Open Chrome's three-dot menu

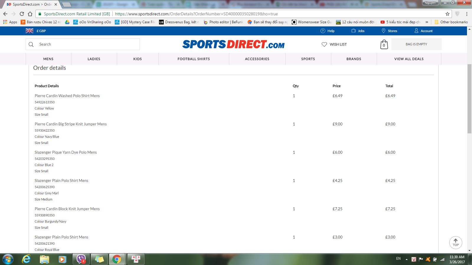click(467, 14)
